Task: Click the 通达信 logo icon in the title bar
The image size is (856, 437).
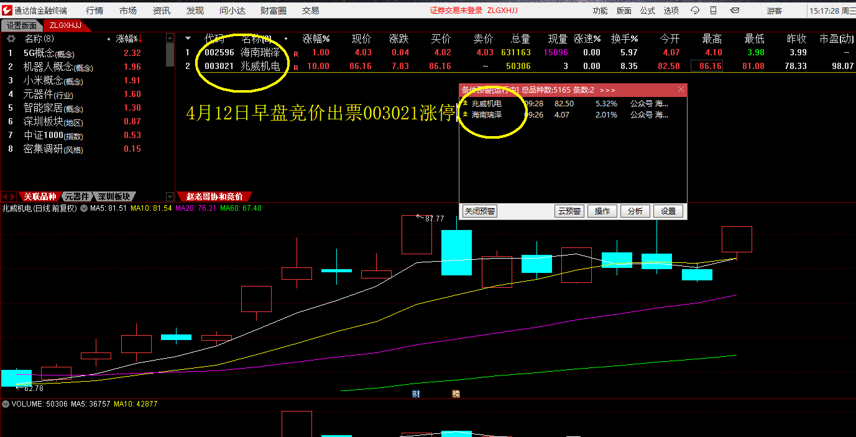Action: (x=7, y=11)
